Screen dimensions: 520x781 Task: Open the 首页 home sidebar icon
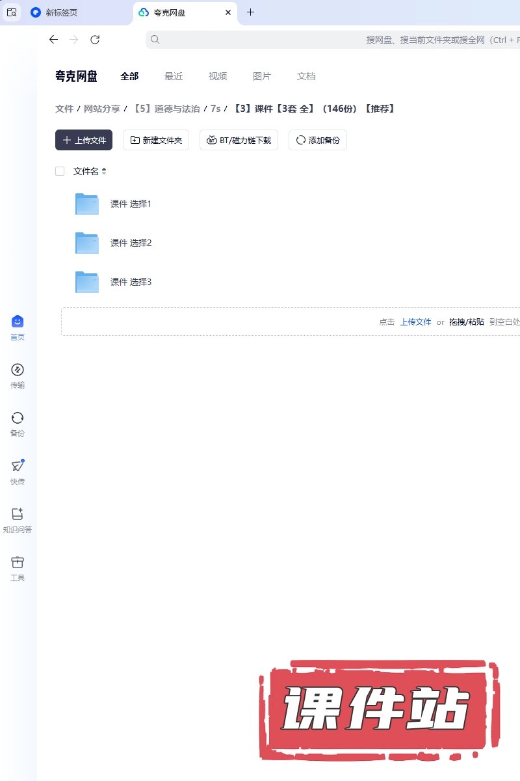pyautogui.click(x=18, y=322)
